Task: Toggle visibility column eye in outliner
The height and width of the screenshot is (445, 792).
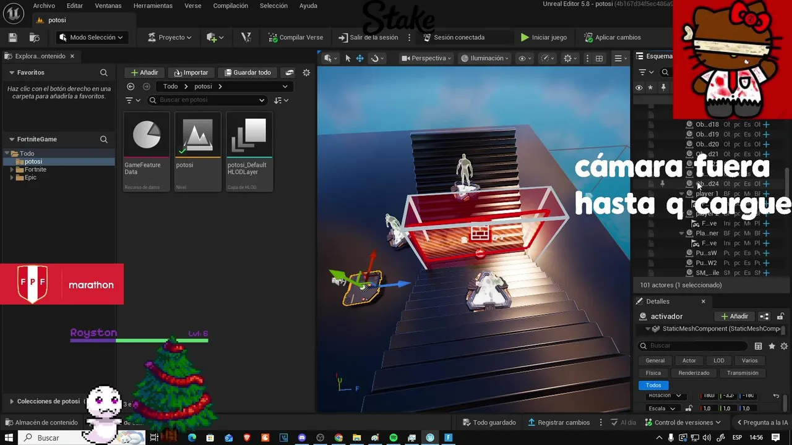Action: 639,88
